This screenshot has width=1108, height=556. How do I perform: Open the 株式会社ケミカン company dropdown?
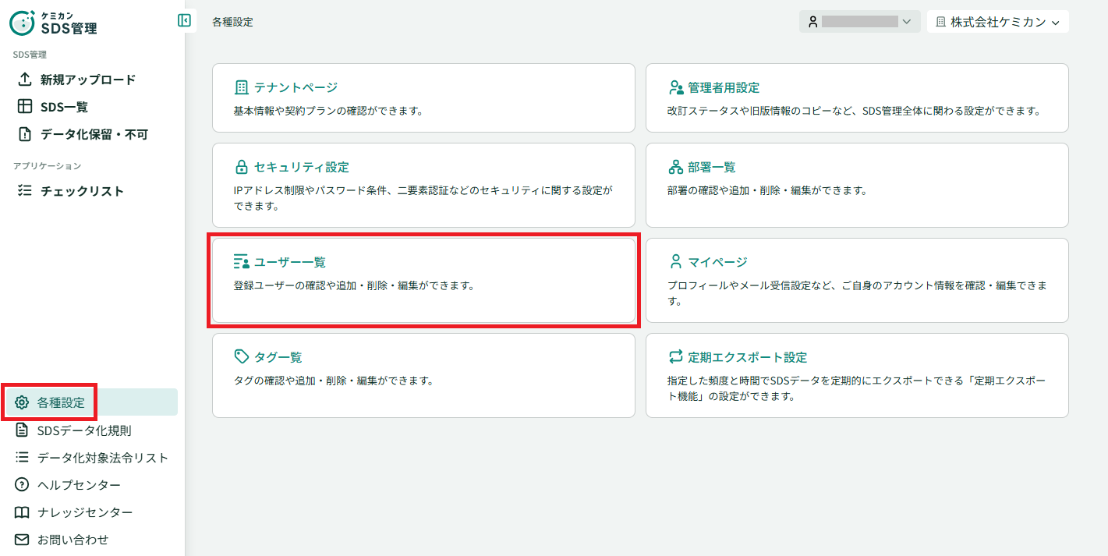click(997, 22)
